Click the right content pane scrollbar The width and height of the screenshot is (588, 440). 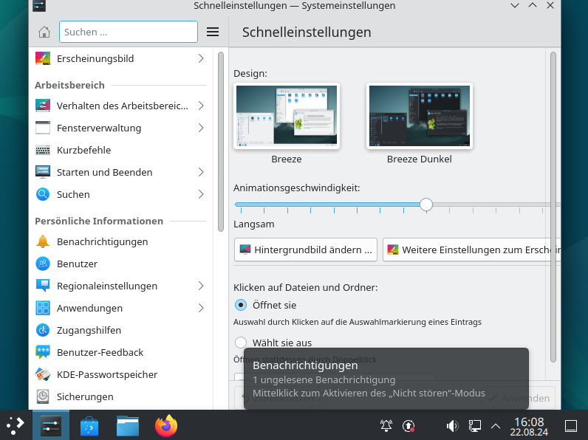(x=553, y=207)
